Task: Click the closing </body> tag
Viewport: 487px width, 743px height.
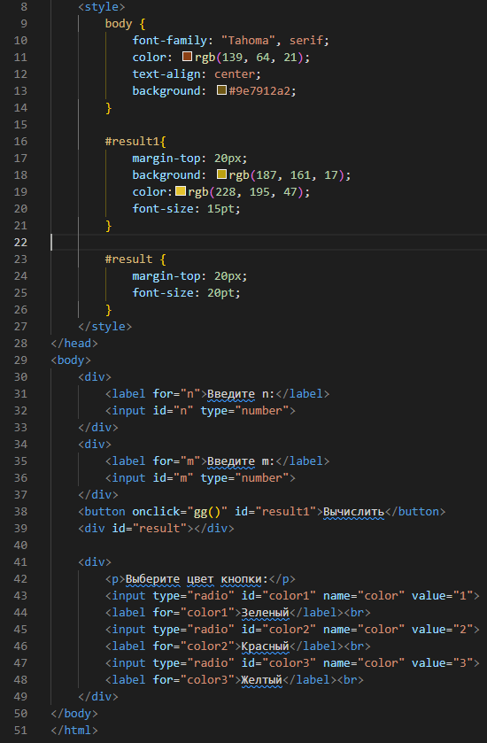Action: pos(74,713)
